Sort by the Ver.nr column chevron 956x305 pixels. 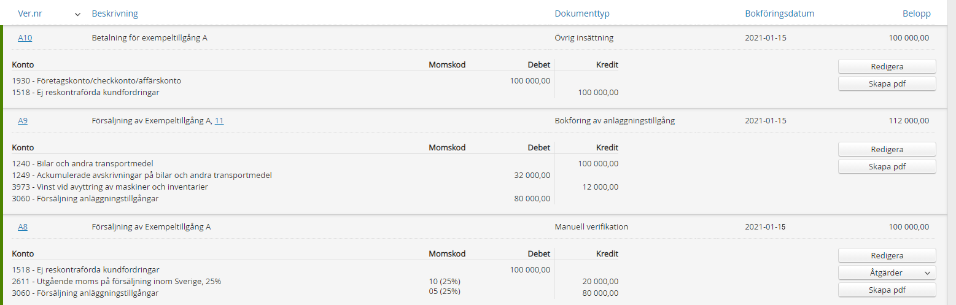[77, 14]
